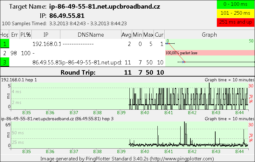255x162 pixels.
Task: Select the Err column header
Action: (x=15, y=34)
